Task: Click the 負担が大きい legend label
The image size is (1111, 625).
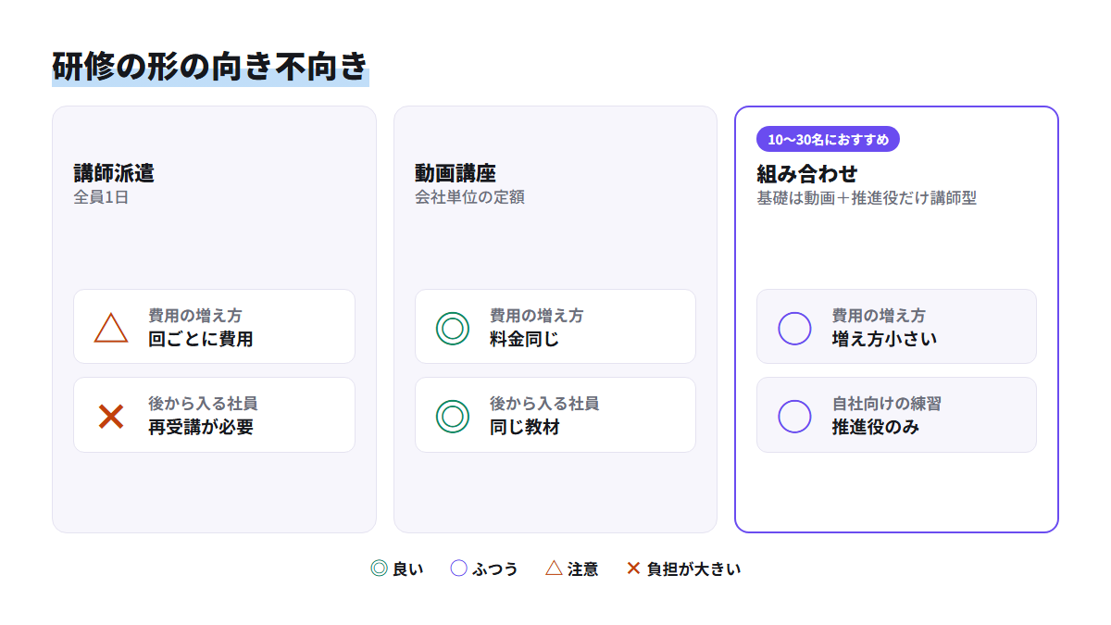Action: pyautogui.click(x=694, y=569)
